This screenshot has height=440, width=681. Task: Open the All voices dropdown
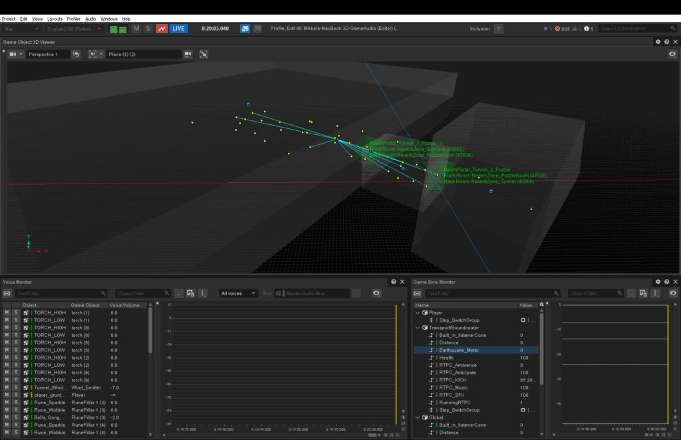click(x=239, y=293)
